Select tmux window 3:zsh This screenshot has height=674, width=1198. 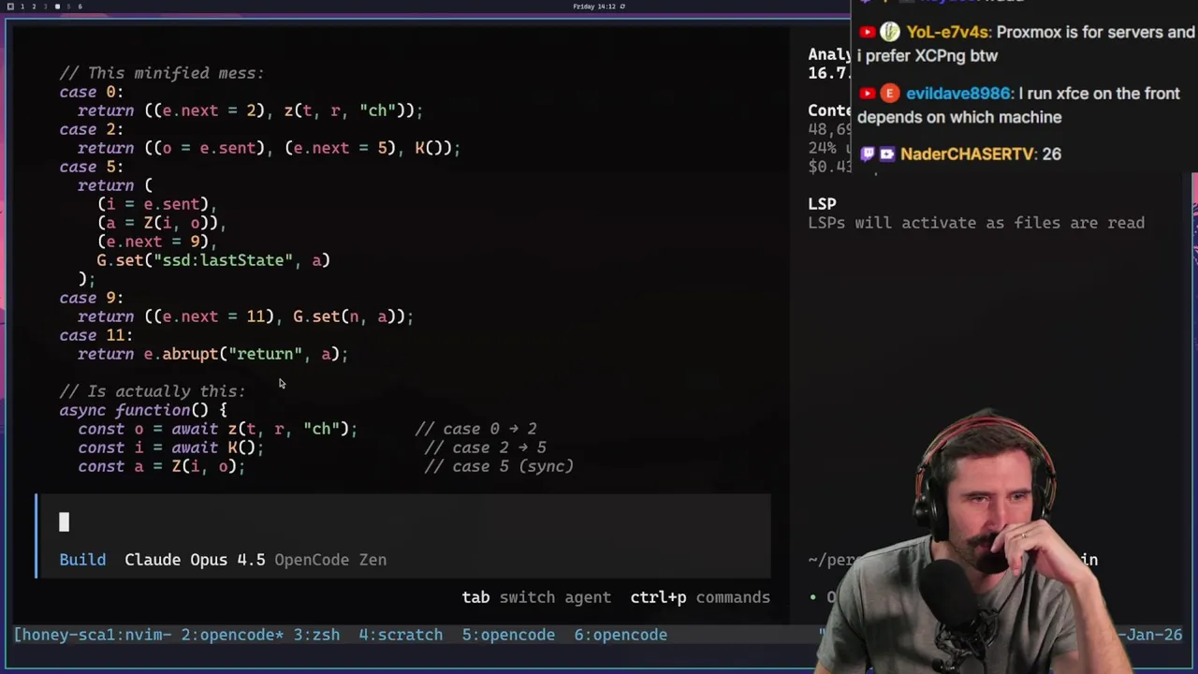tap(316, 635)
